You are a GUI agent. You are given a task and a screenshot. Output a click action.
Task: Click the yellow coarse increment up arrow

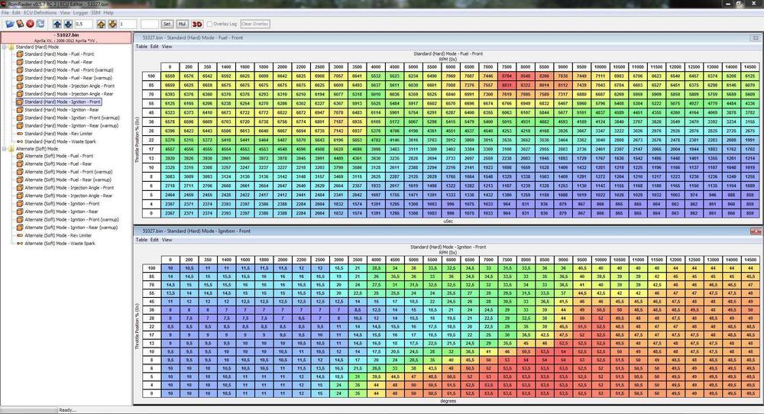(x=102, y=24)
